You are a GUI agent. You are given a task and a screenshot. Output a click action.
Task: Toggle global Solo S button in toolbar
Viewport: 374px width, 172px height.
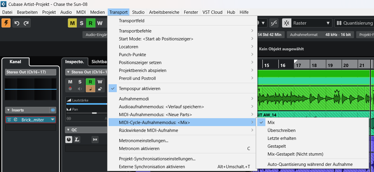pyautogui.click(x=81, y=23)
